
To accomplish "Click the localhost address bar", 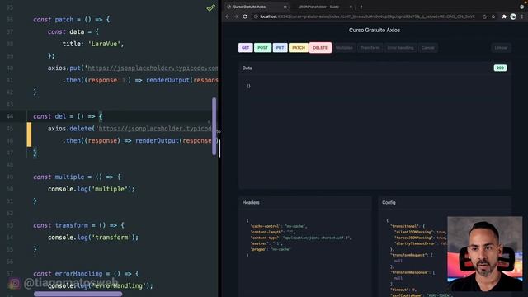I will pos(367,16).
